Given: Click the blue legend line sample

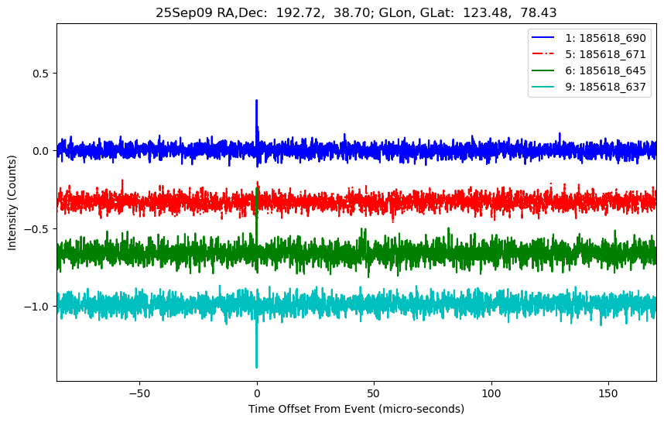Looking at the screenshot, I should (543, 38).
